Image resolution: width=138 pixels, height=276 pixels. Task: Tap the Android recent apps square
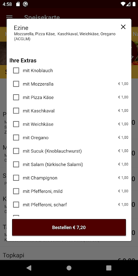(109, 268)
